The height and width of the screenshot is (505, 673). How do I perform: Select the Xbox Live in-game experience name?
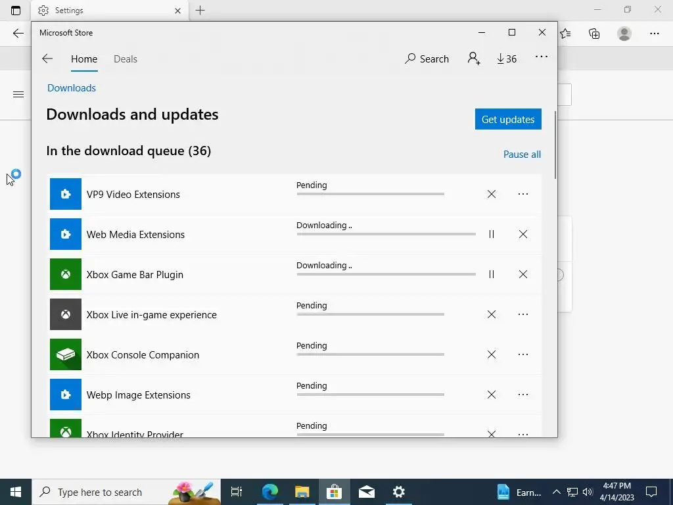point(152,315)
